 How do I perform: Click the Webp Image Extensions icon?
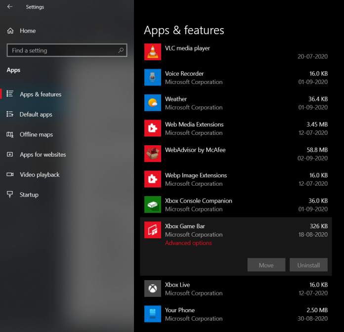coord(153,179)
